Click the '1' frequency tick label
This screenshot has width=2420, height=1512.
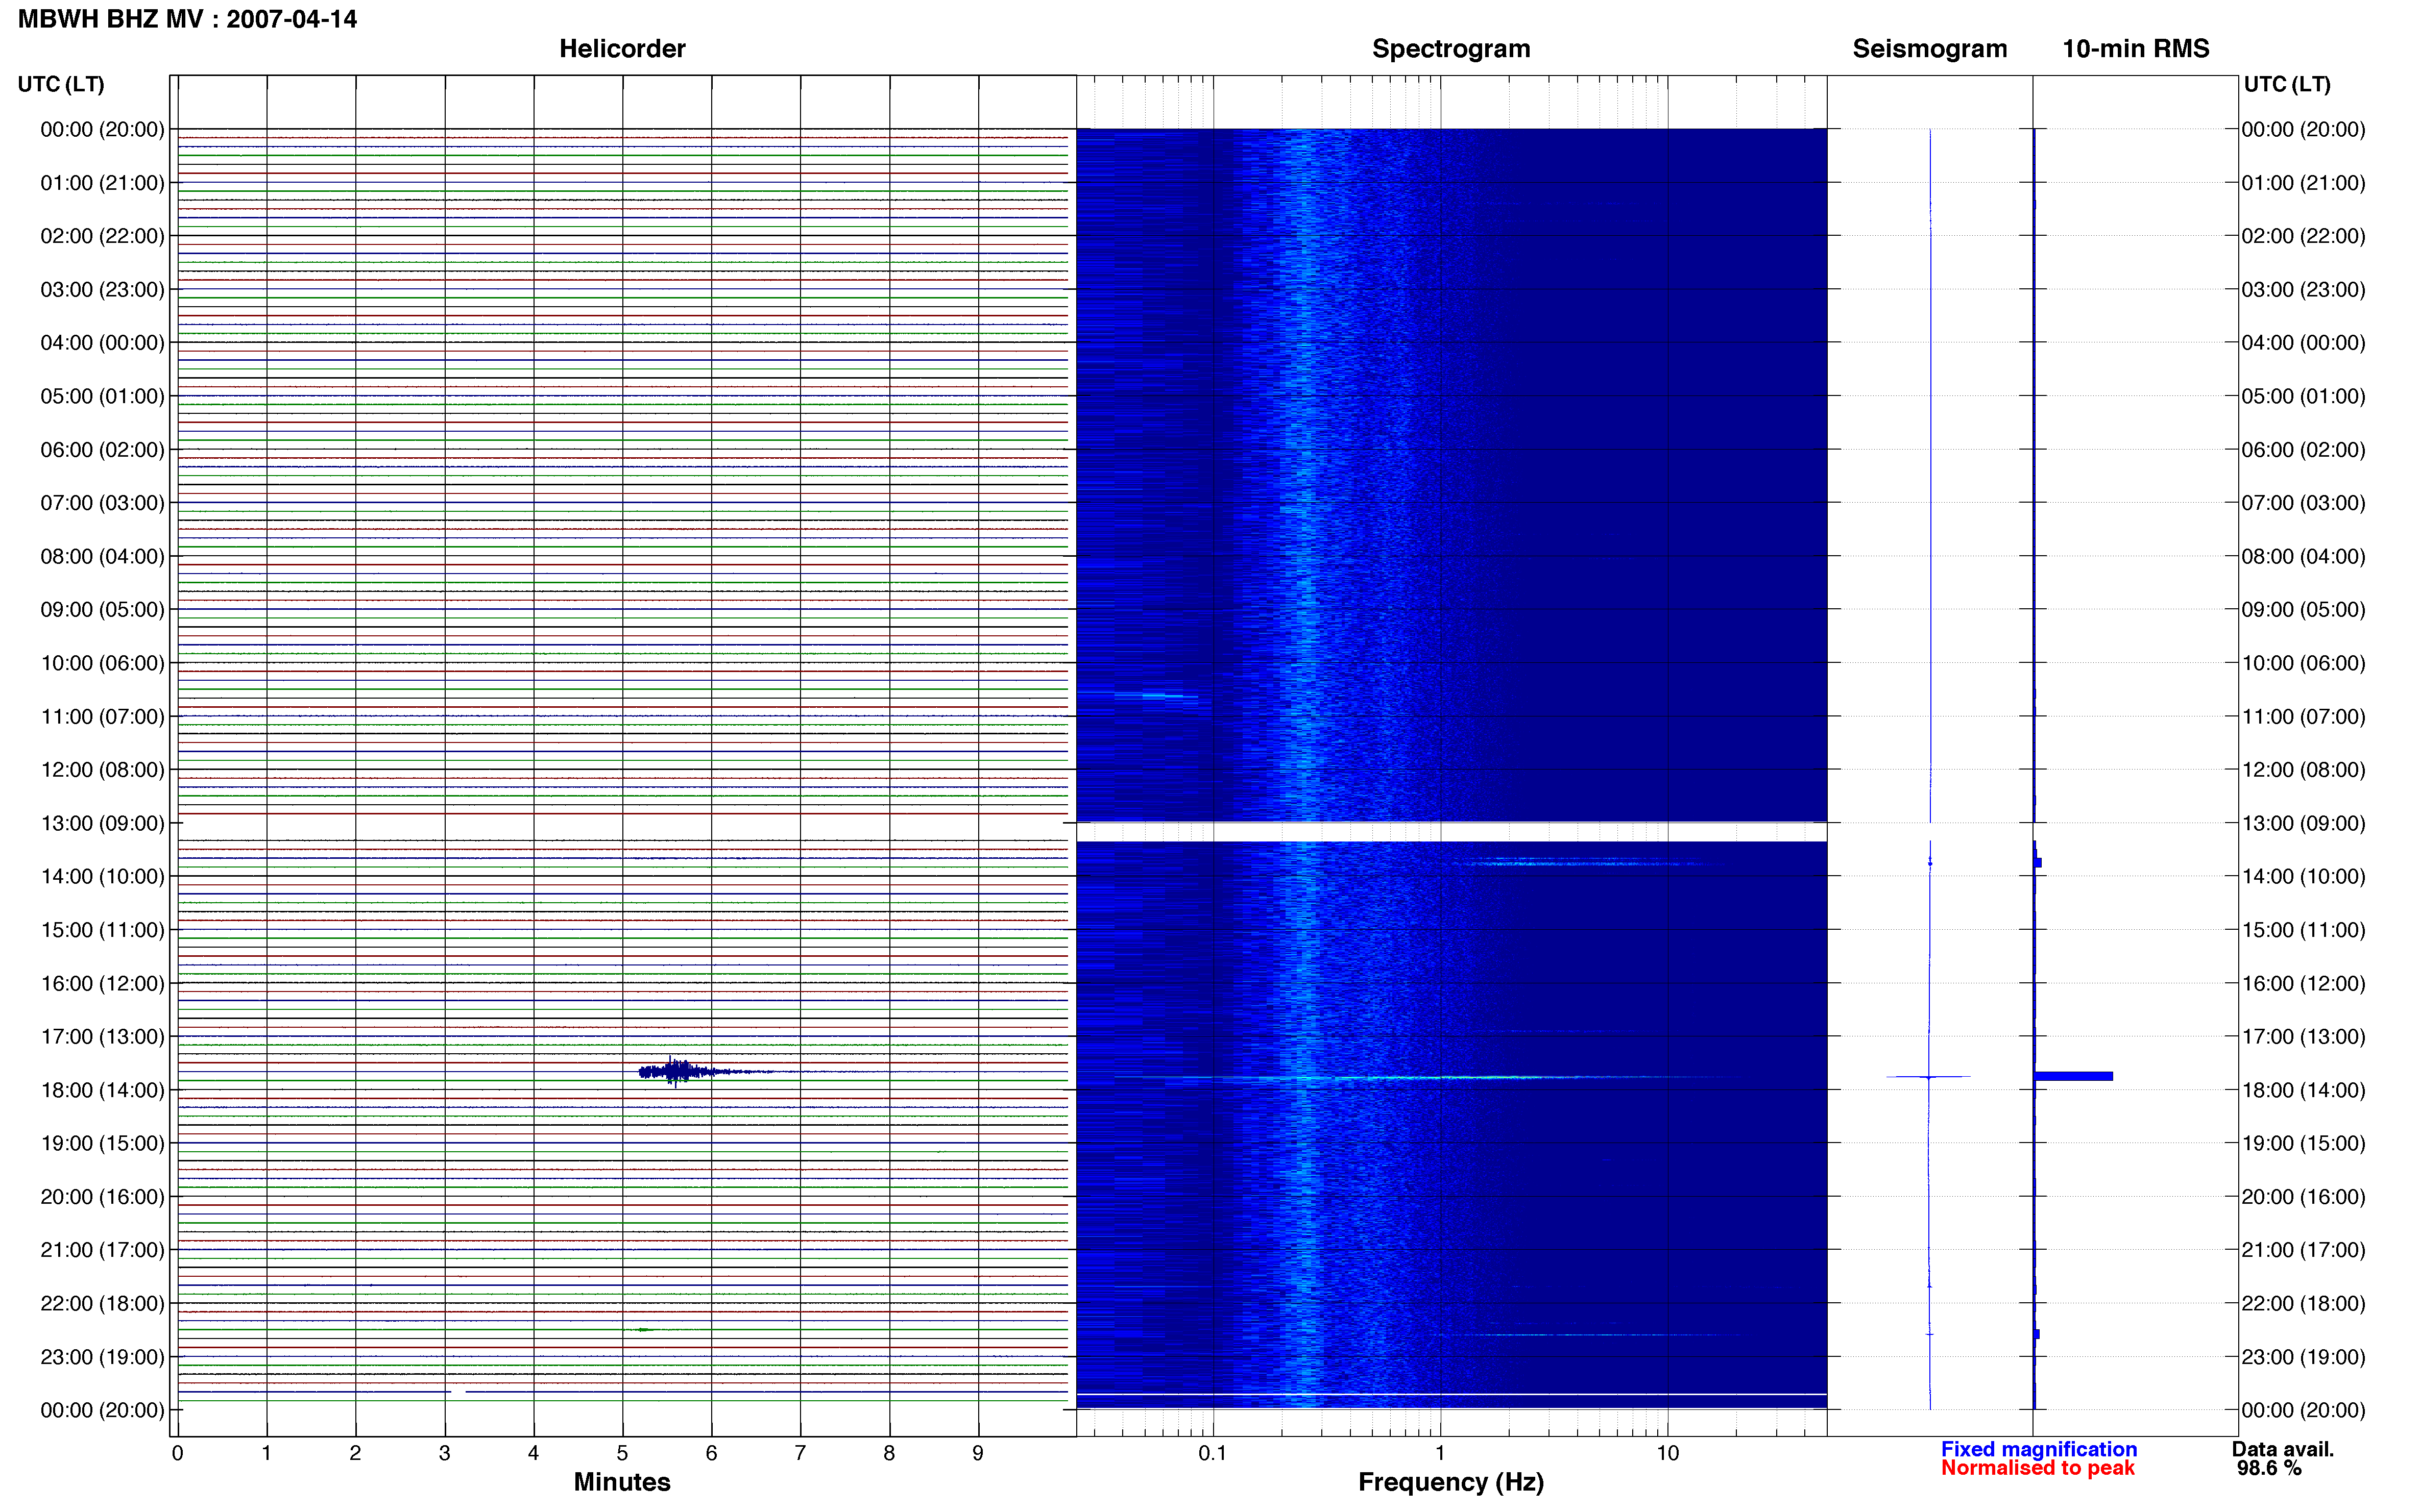[x=1440, y=1453]
